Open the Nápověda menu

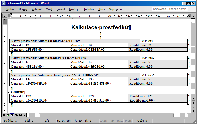pos(115,9)
